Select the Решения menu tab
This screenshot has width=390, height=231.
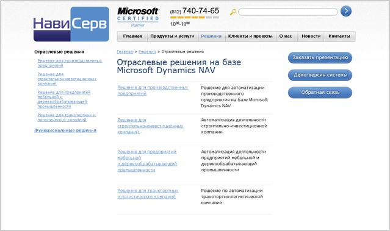(211, 36)
